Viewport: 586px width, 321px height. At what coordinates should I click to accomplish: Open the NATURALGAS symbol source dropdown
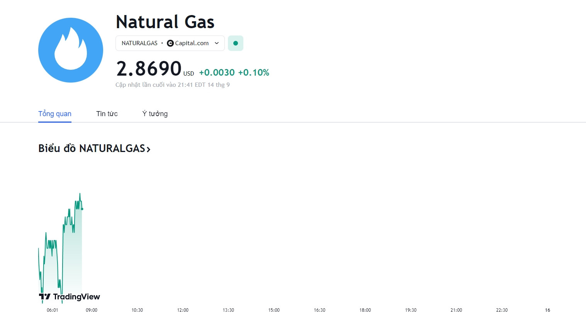(170, 43)
